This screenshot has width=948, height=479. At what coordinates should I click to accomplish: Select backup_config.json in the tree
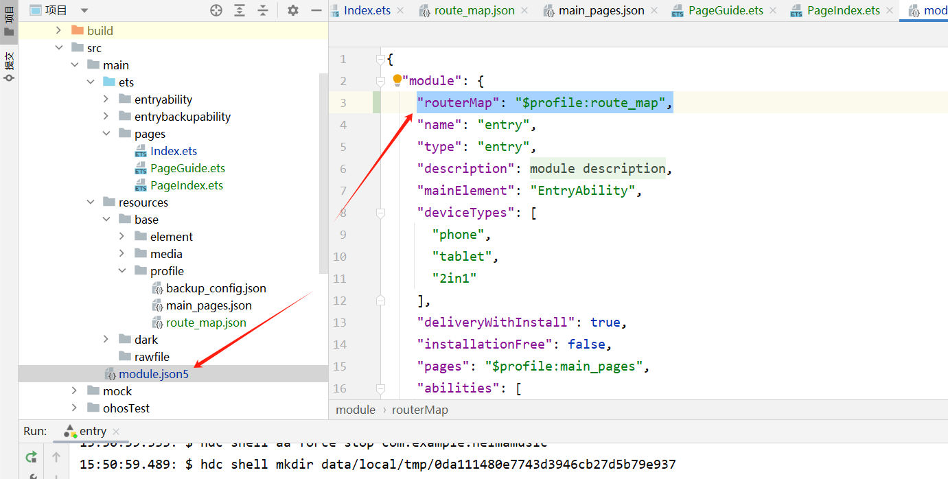pyautogui.click(x=216, y=288)
